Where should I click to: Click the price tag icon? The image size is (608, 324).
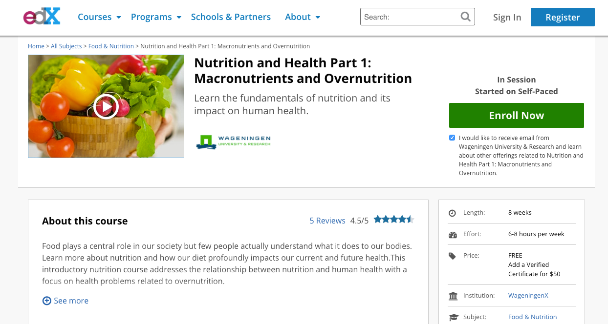tap(453, 256)
